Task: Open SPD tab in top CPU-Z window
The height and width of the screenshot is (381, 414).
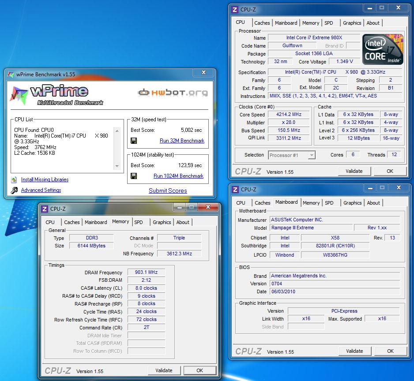Action: (x=329, y=23)
